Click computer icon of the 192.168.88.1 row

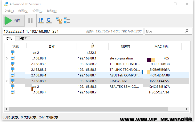click(x=13, y=58)
